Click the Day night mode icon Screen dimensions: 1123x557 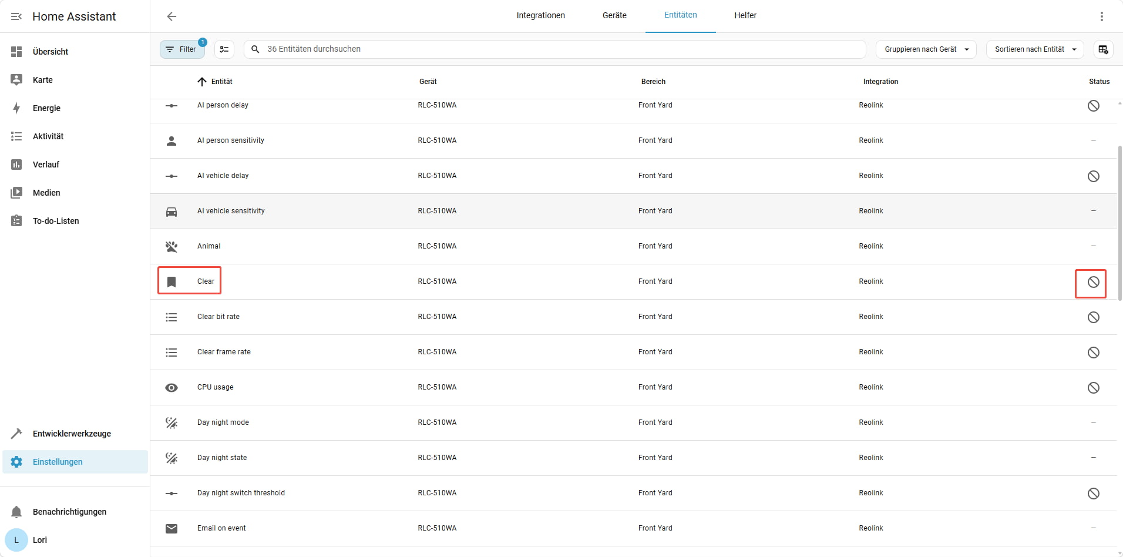point(172,423)
